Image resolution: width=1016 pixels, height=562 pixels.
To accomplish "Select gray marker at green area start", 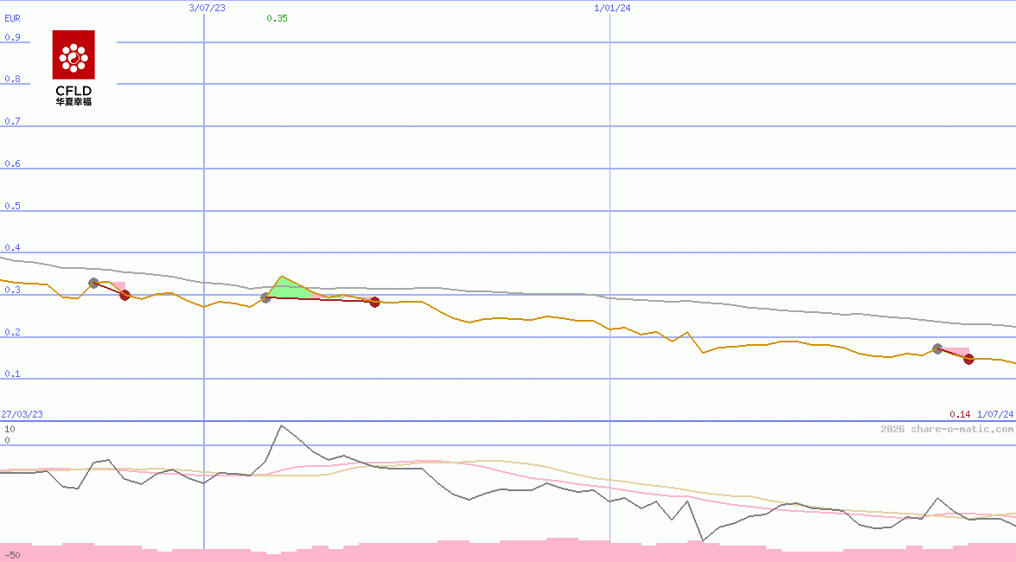I will tap(265, 297).
